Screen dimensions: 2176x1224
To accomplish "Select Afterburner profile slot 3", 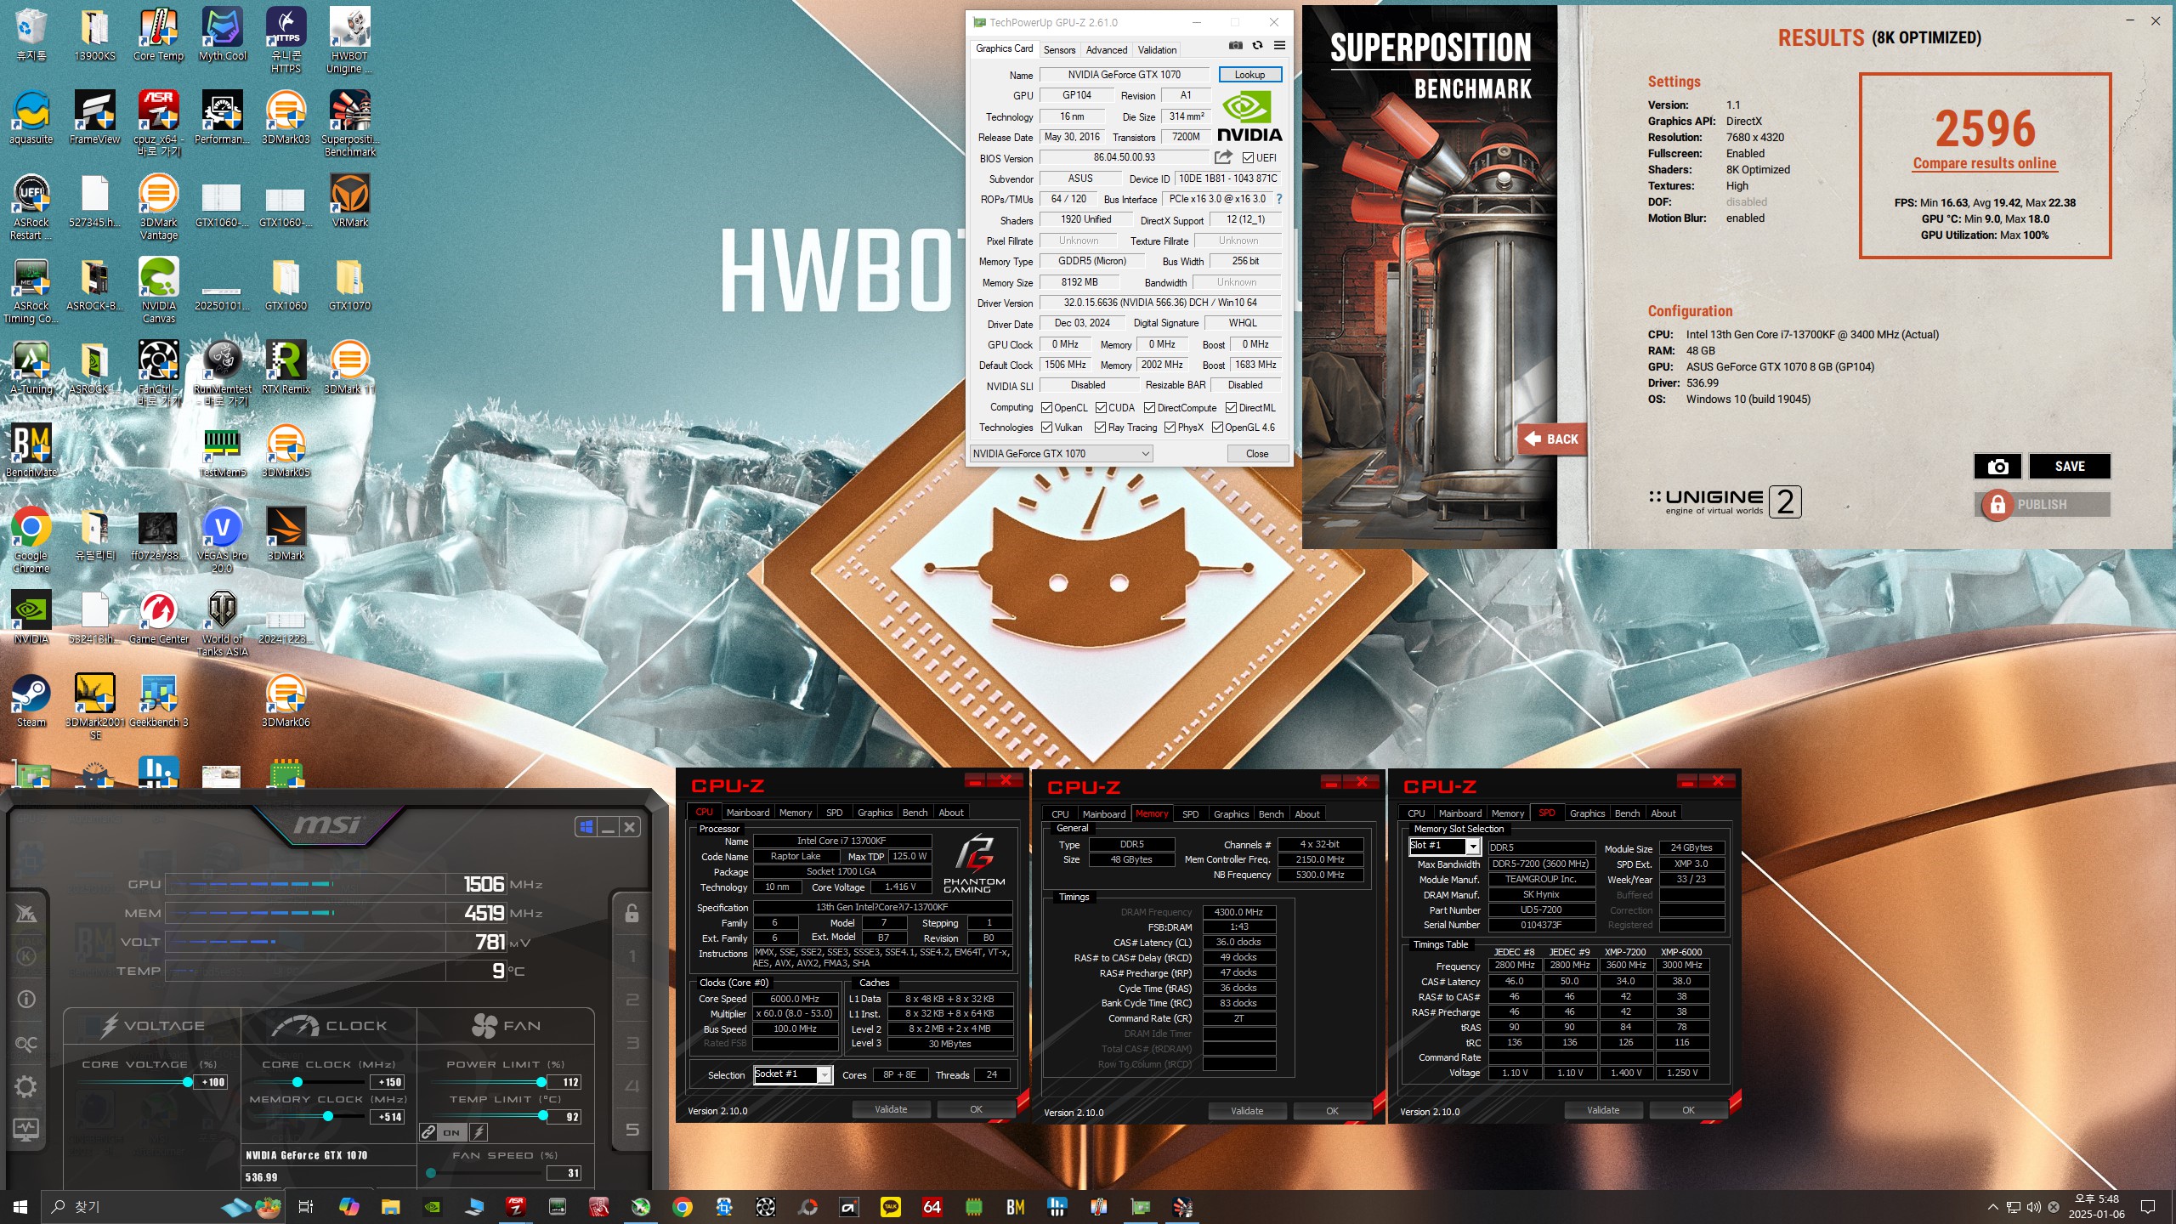I will coord(632,1043).
